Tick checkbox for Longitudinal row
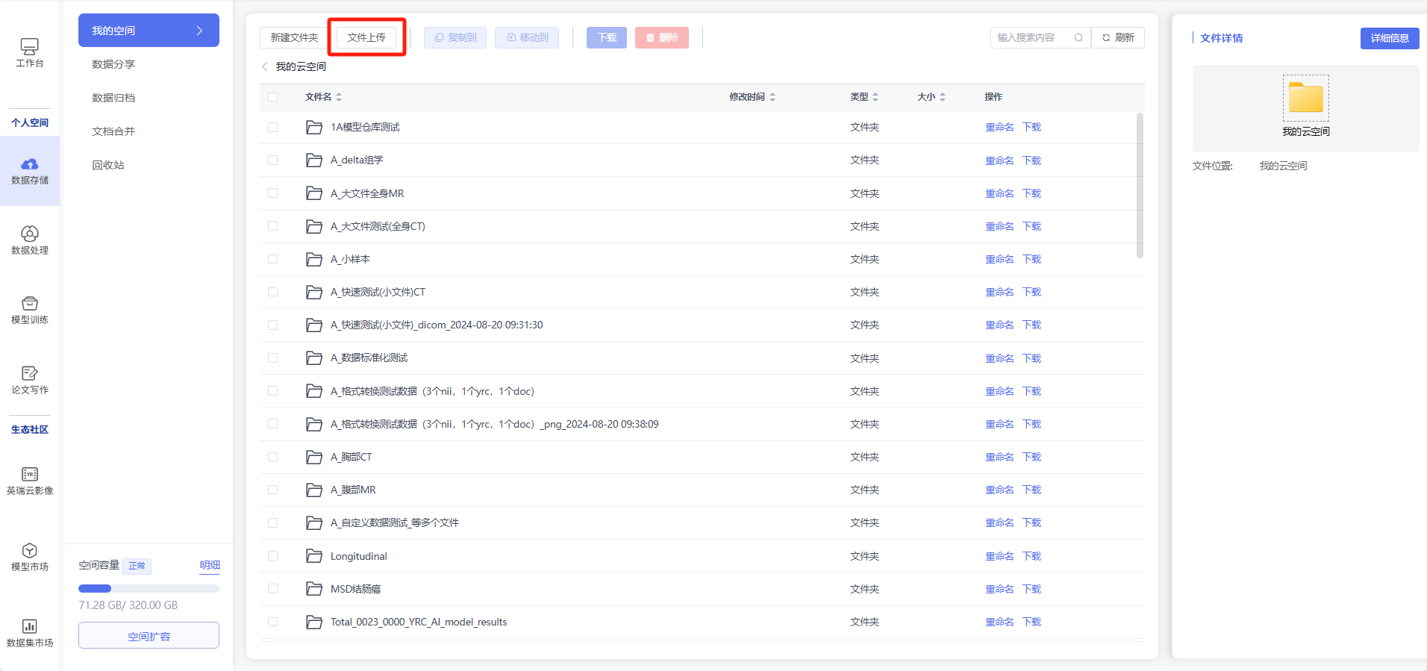Viewport: 1427px width, 671px height. (x=272, y=556)
